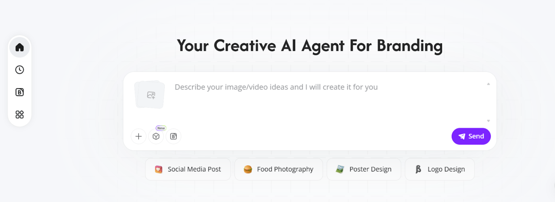The image size is (555, 202).
Task: Open the sidebar brand kit B icon
Action: (20, 92)
